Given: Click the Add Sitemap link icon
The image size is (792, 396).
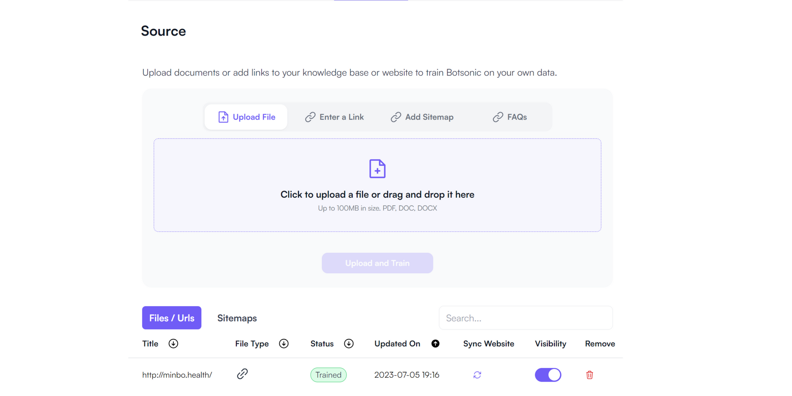Looking at the screenshot, I should pos(396,117).
